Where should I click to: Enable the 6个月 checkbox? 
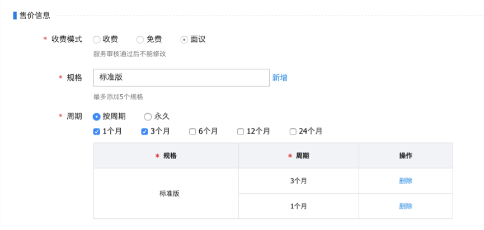192,132
